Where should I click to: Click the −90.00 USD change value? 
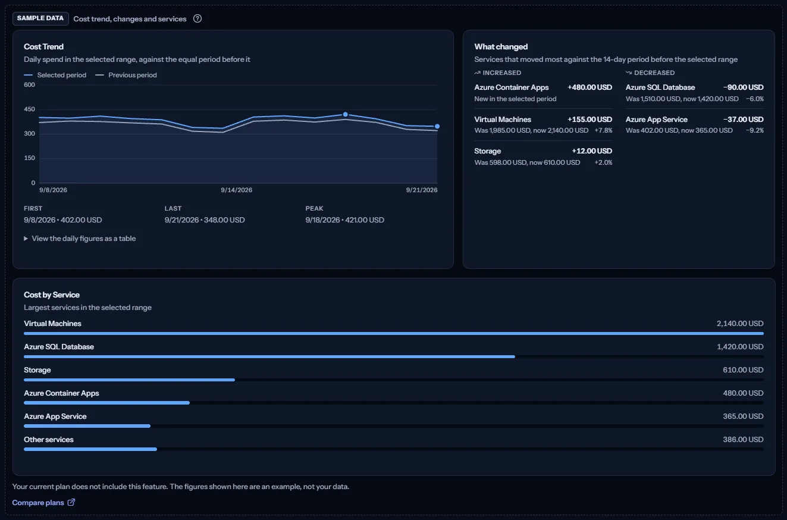[x=744, y=87]
